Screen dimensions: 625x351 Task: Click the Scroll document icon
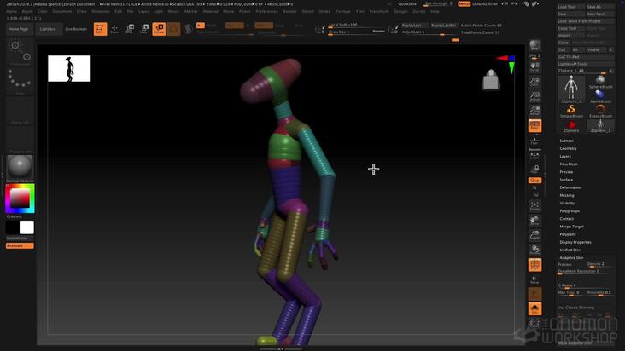pos(534,66)
